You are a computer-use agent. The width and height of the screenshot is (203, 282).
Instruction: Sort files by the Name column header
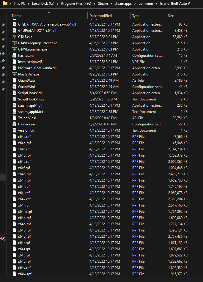click(x=17, y=16)
